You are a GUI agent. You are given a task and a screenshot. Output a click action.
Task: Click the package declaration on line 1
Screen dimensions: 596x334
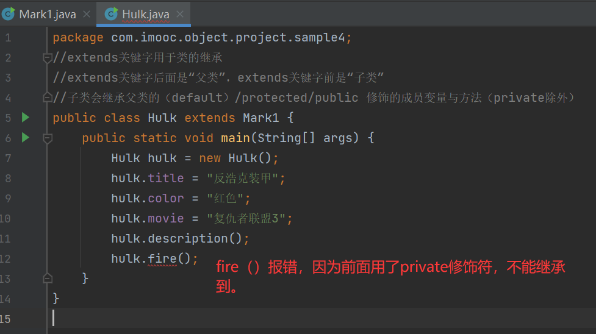pyautogui.click(x=201, y=38)
